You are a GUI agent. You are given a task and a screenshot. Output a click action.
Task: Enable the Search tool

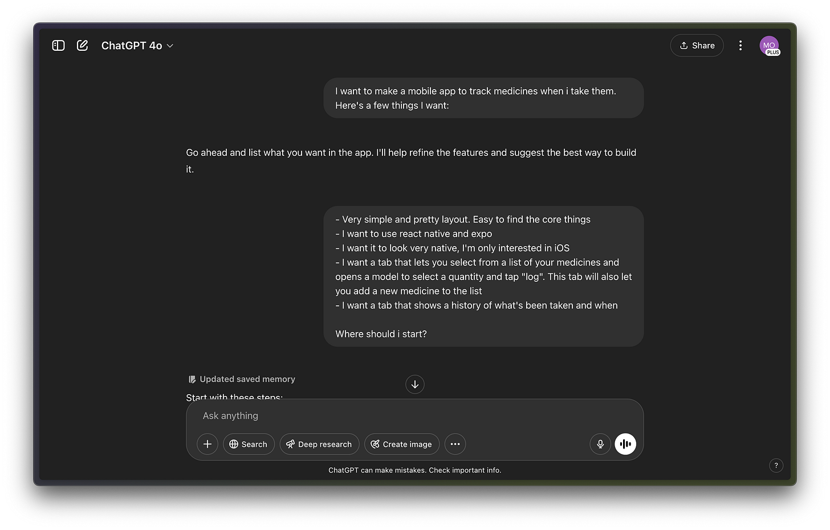(249, 444)
